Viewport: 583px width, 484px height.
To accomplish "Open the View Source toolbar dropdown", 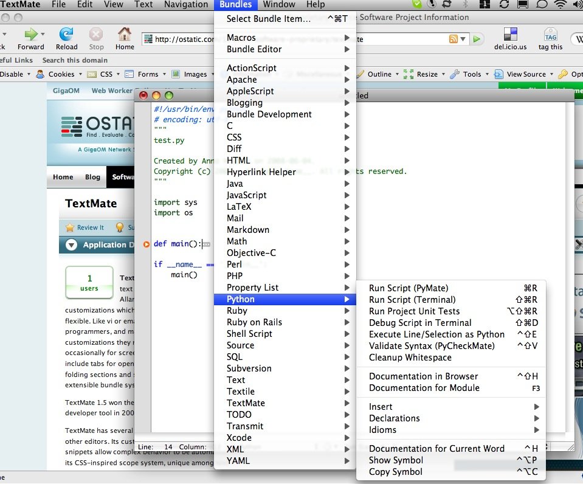I will click(524, 74).
